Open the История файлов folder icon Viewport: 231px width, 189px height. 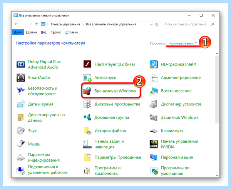88,130
